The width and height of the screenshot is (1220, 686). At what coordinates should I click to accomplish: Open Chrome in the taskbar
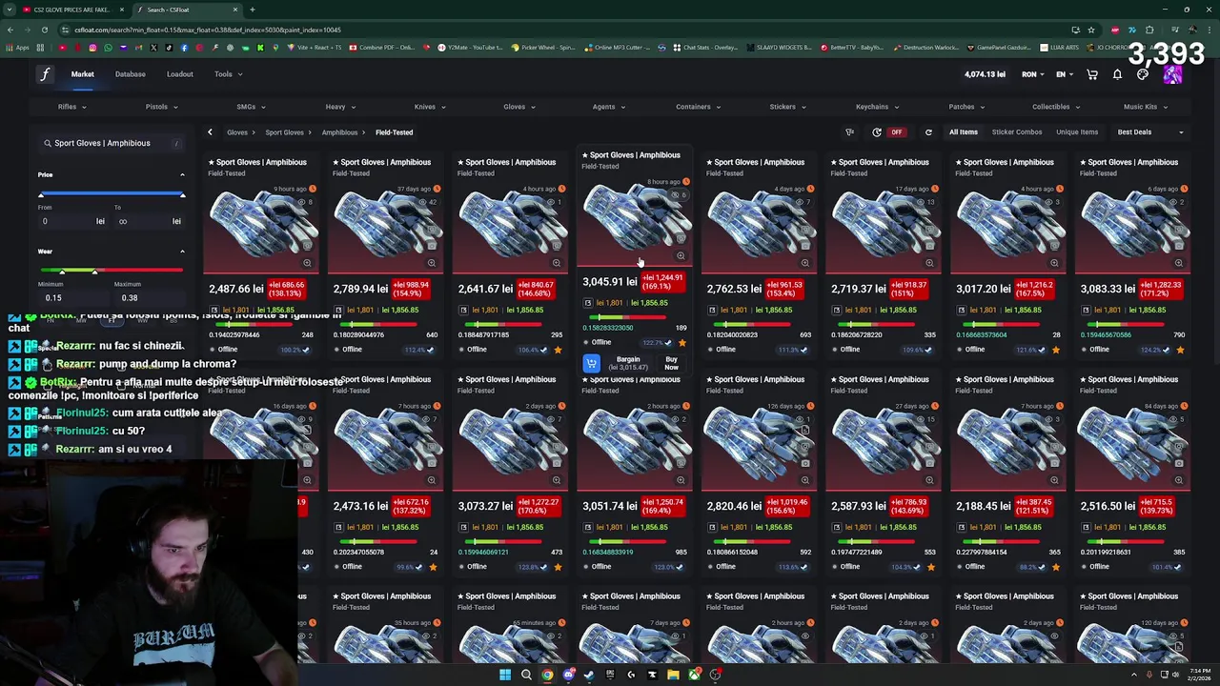[547, 675]
